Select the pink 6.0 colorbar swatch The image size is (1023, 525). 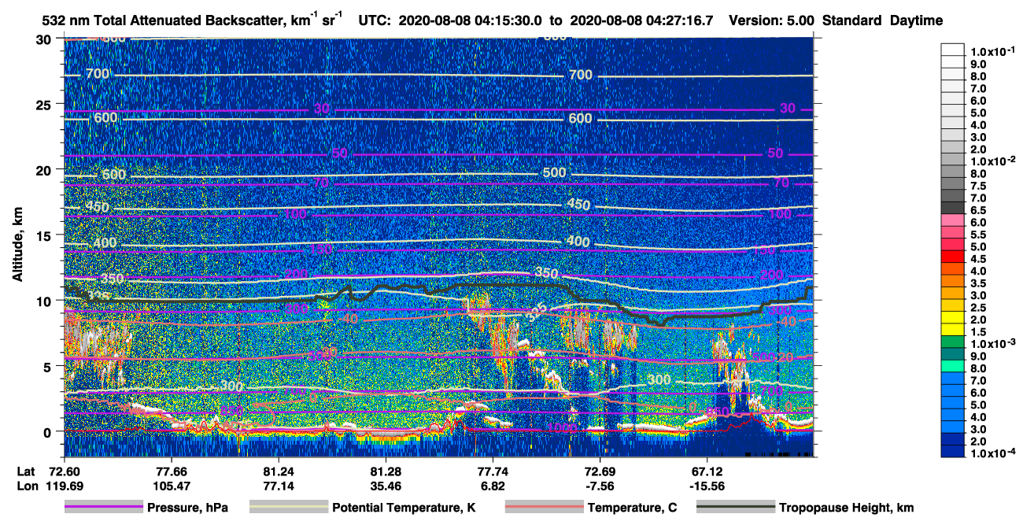click(x=953, y=222)
